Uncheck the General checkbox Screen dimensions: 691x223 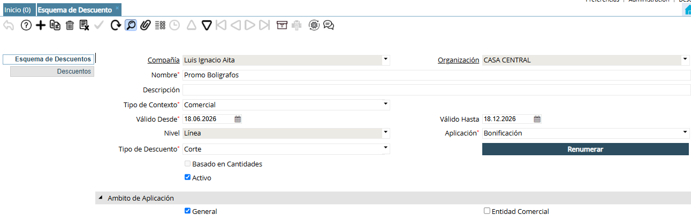(x=187, y=211)
